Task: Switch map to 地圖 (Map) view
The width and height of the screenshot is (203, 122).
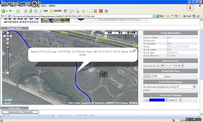Action: (110, 33)
